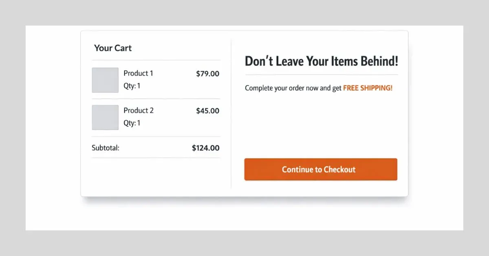Click the separator between cart and promo panels

(x=231, y=114)
